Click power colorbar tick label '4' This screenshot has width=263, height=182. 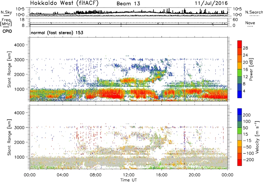[x=244, y=91]
